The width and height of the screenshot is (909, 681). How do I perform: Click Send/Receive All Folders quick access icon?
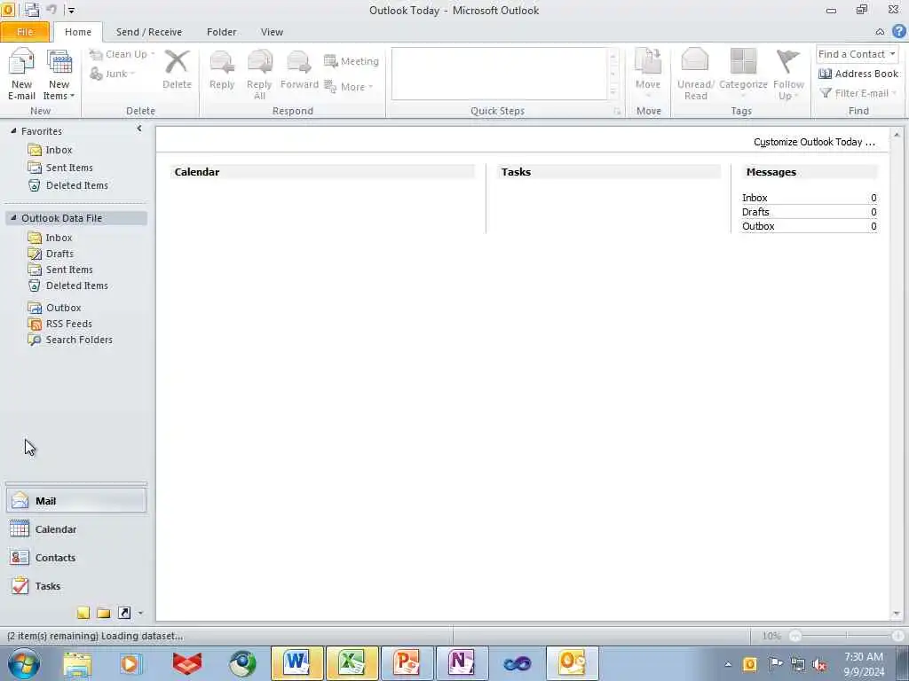click(31, 10)
